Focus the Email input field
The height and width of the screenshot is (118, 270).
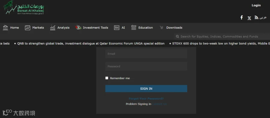(x=146, y=53)
